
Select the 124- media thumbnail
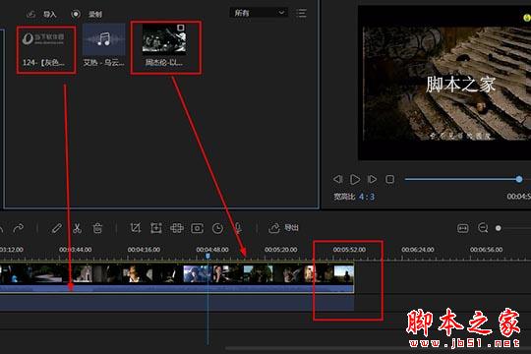pyautogui.click(x=43, y=40)
